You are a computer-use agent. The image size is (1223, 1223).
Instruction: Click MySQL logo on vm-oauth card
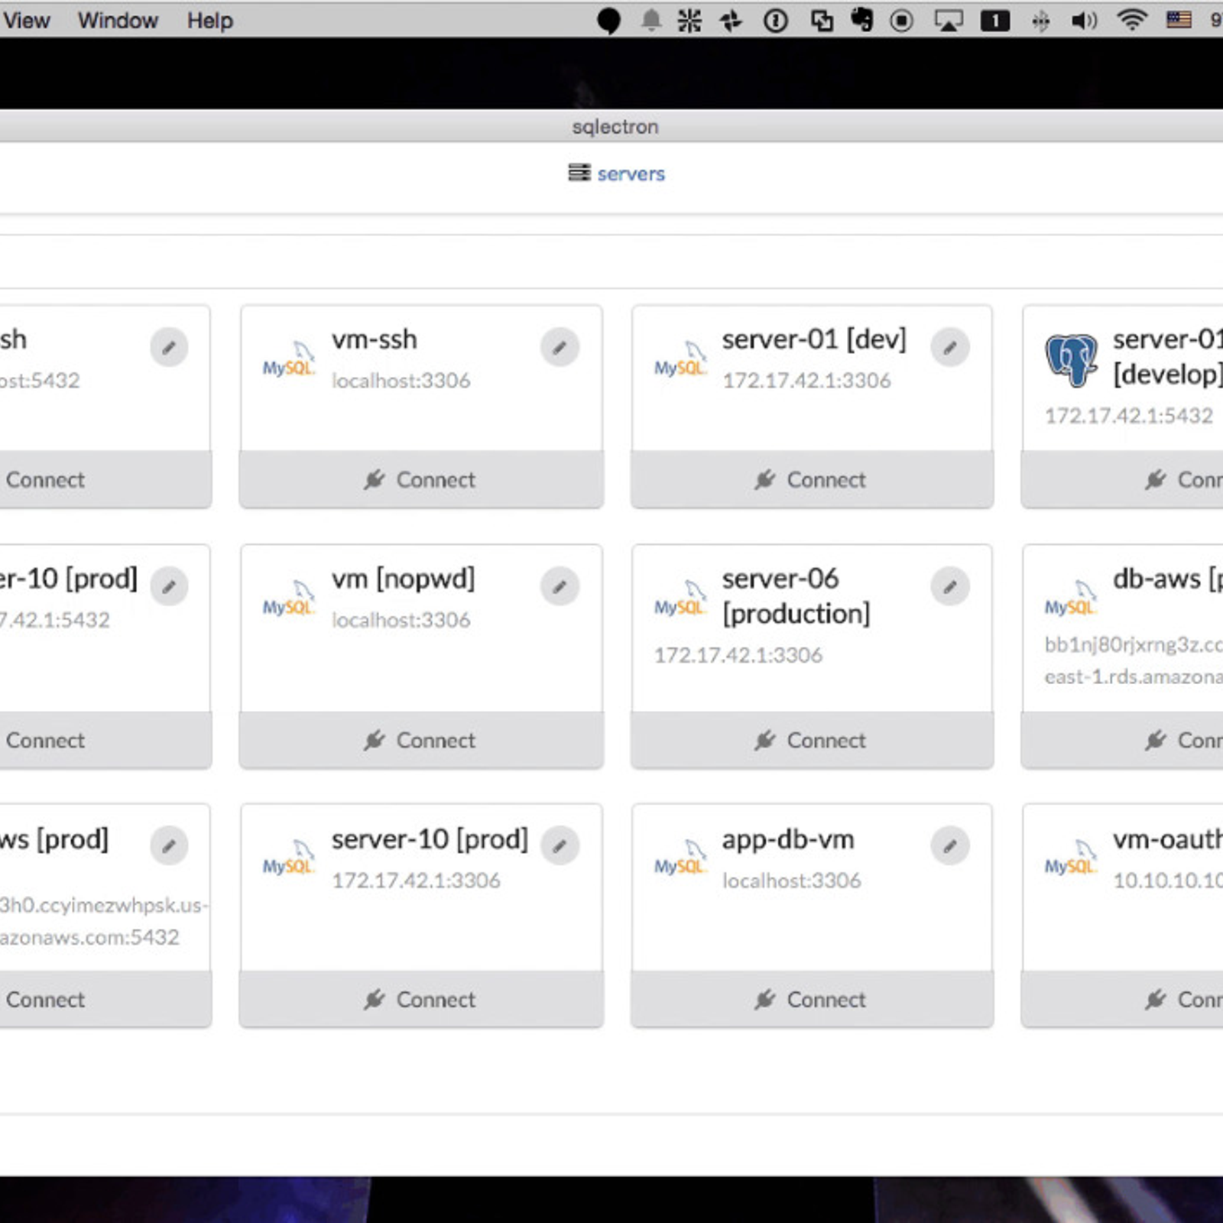tap(1070, 858)
